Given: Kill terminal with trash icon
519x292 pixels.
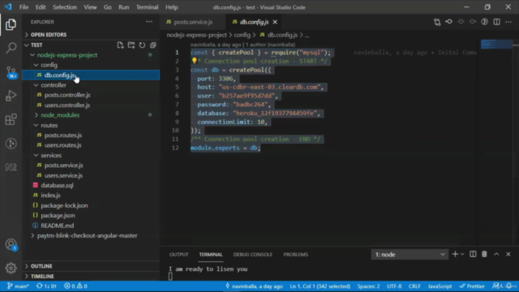Looking at the screenshot, I should pyautogui.click(x=484, y=254).
